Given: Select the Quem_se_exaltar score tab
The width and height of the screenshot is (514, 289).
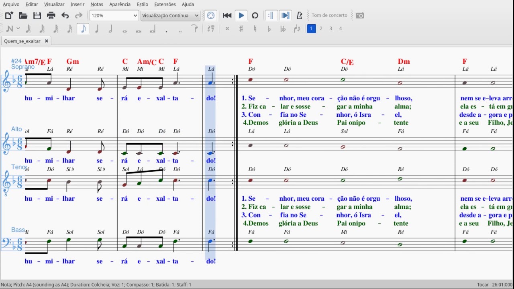Looking at the screenshot, I should pos(22,41).
